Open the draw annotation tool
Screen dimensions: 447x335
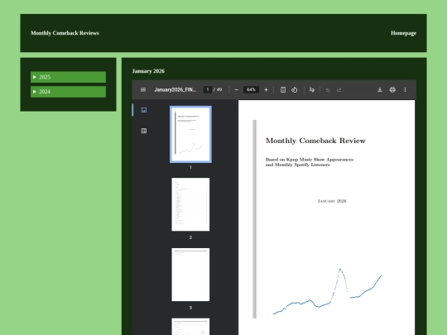(x=312, y=89)
